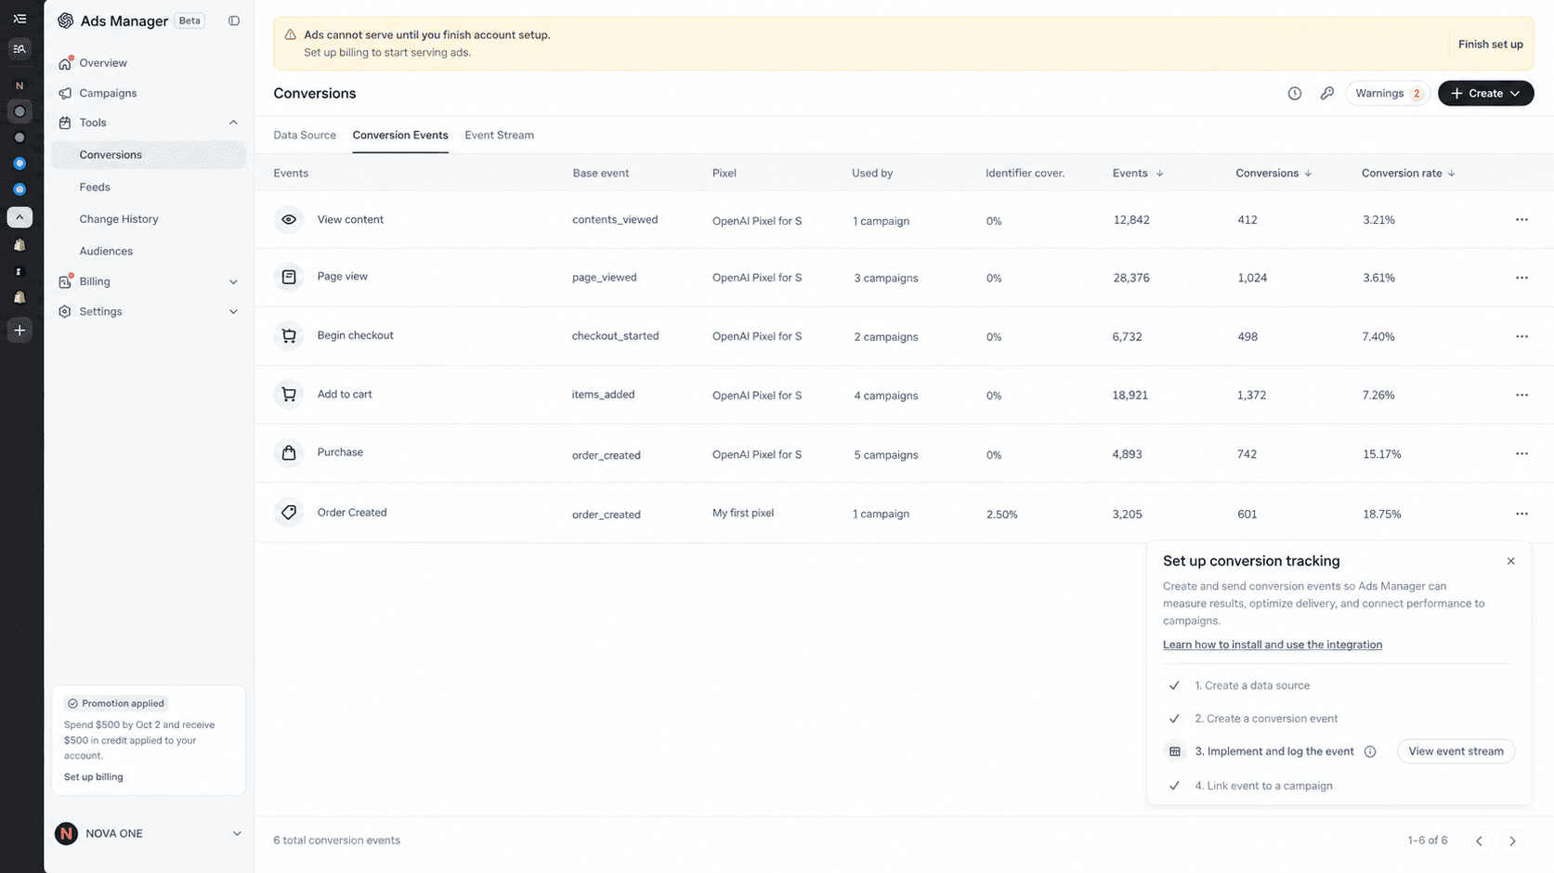The image size is (1554, 873).
Task: Collapse the Tools section
Action: 233,123
